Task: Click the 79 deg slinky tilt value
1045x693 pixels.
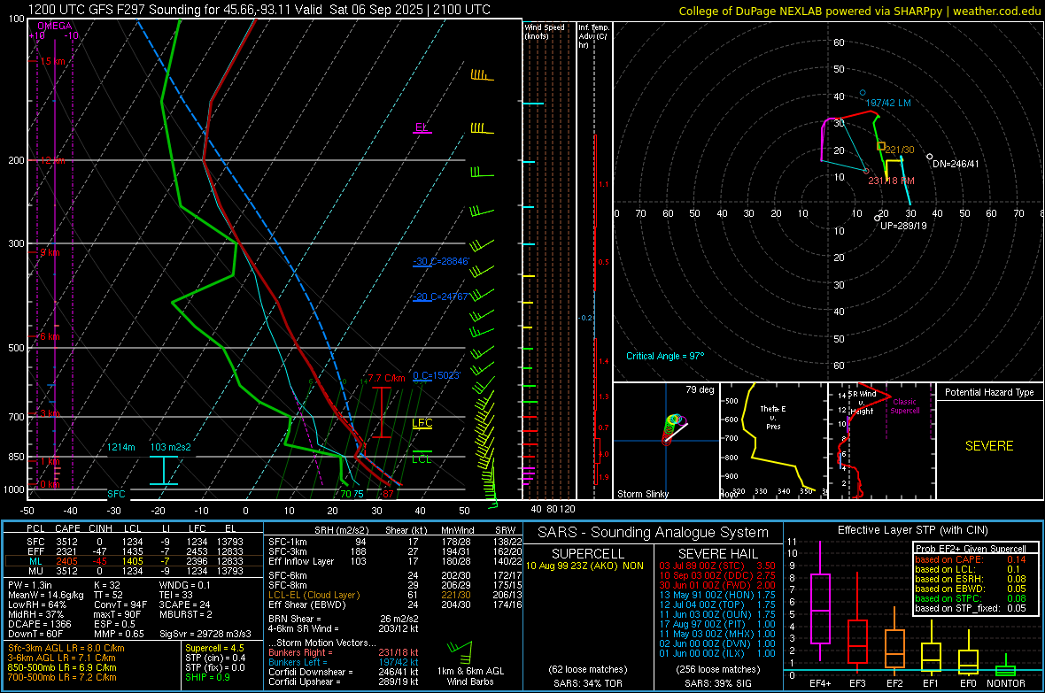Action: click(x=700, y=389)
